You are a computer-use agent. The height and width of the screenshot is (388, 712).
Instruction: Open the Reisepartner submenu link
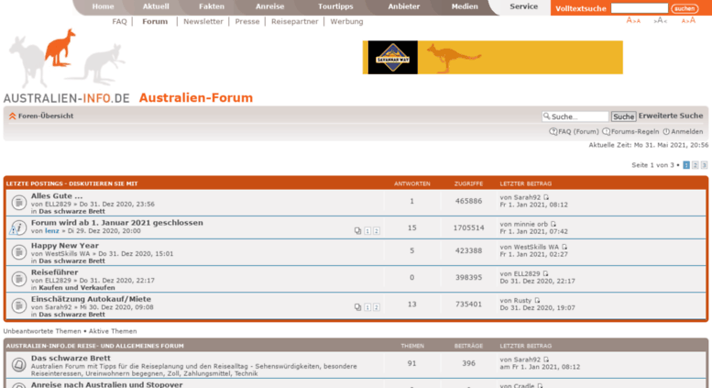pyautogui.click(x=295, y=21)
